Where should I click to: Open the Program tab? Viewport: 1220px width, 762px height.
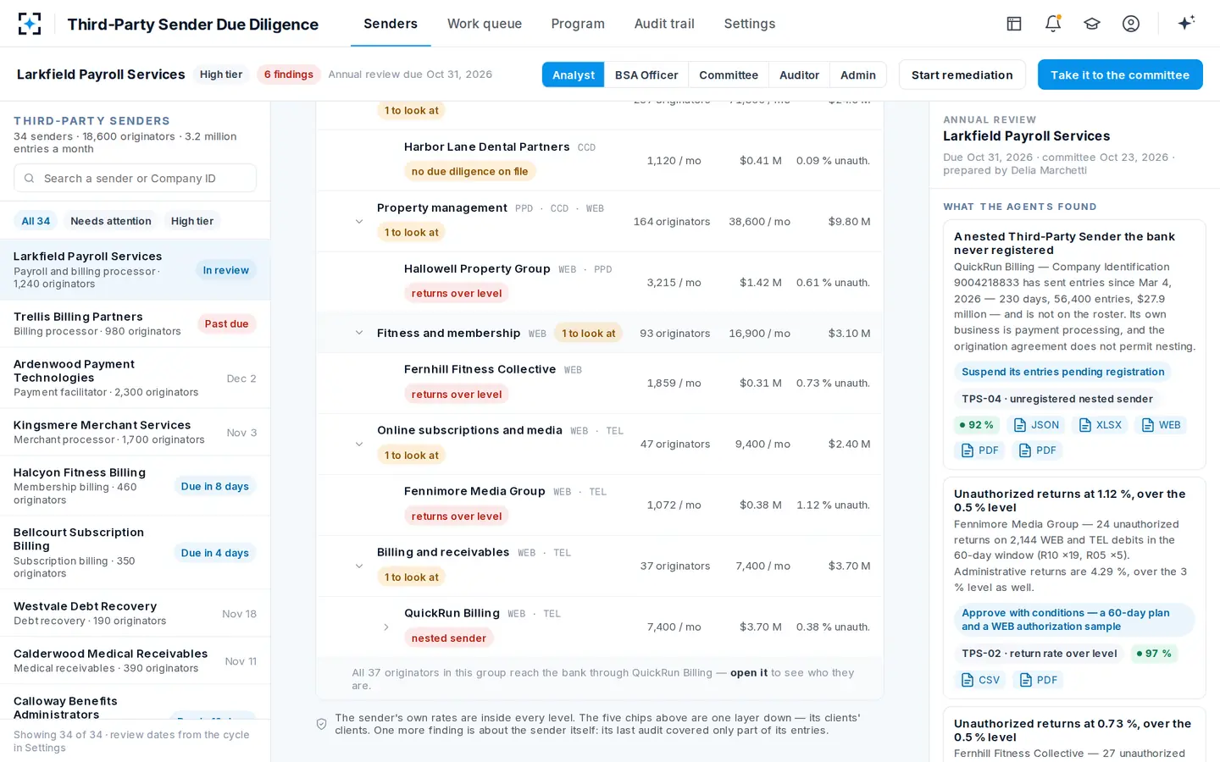(x=578, y=24)
